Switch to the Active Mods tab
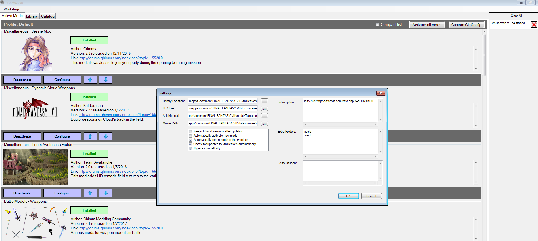 click(12, 16)
